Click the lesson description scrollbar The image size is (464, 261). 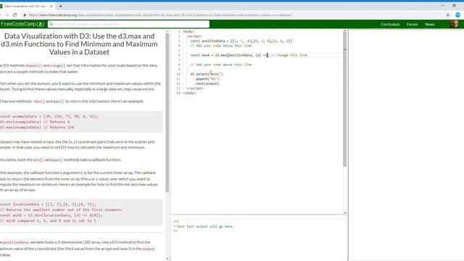167,112
